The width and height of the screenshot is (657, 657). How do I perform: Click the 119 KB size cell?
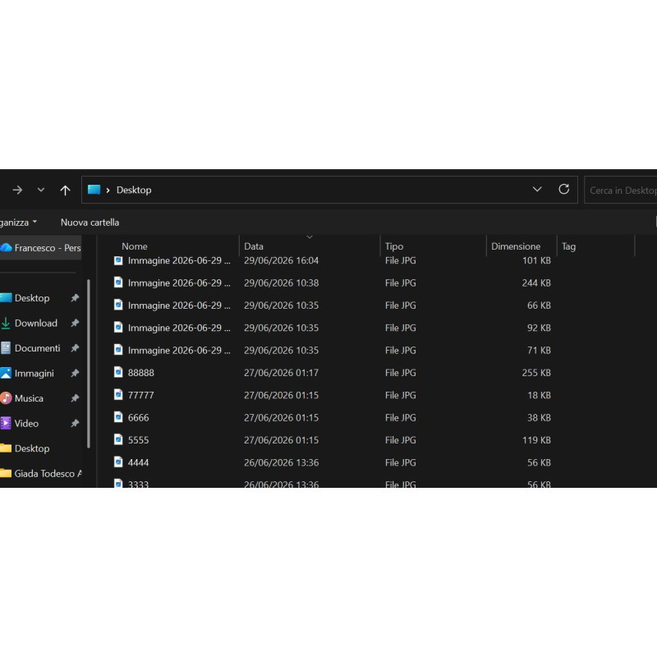(536, 440)
